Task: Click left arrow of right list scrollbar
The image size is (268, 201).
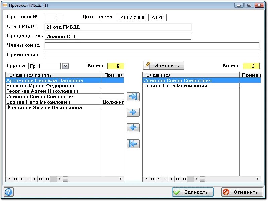Action: click(196, 179)
